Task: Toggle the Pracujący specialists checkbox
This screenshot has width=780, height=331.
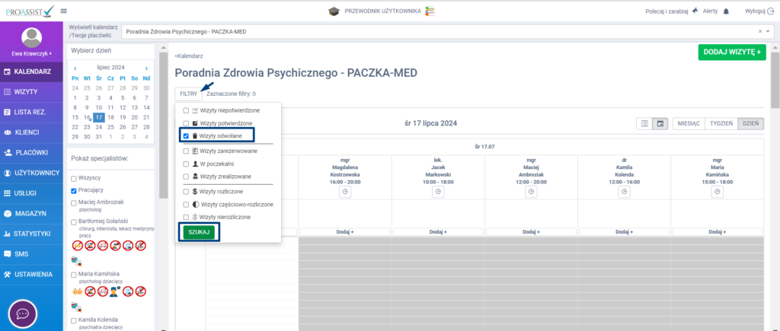Action: coord(74,191)
